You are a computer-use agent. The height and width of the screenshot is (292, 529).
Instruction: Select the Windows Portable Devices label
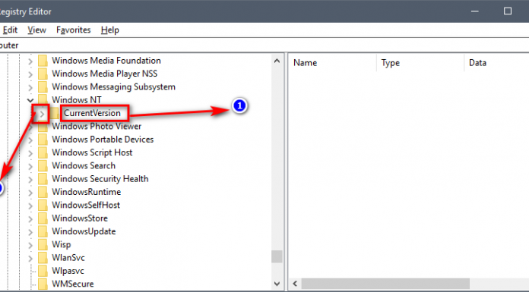pyautogui.click(x=103, y=140)
